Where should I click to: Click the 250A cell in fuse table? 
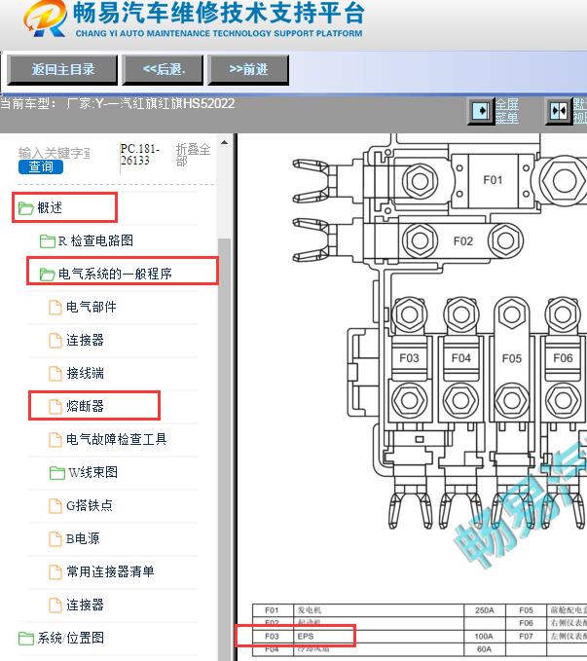[484, 610]
